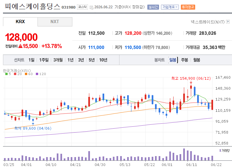Open the 넥스트레이드(NXT) help icon
Viewport: 232px width, 168px height.
(228, 22)
